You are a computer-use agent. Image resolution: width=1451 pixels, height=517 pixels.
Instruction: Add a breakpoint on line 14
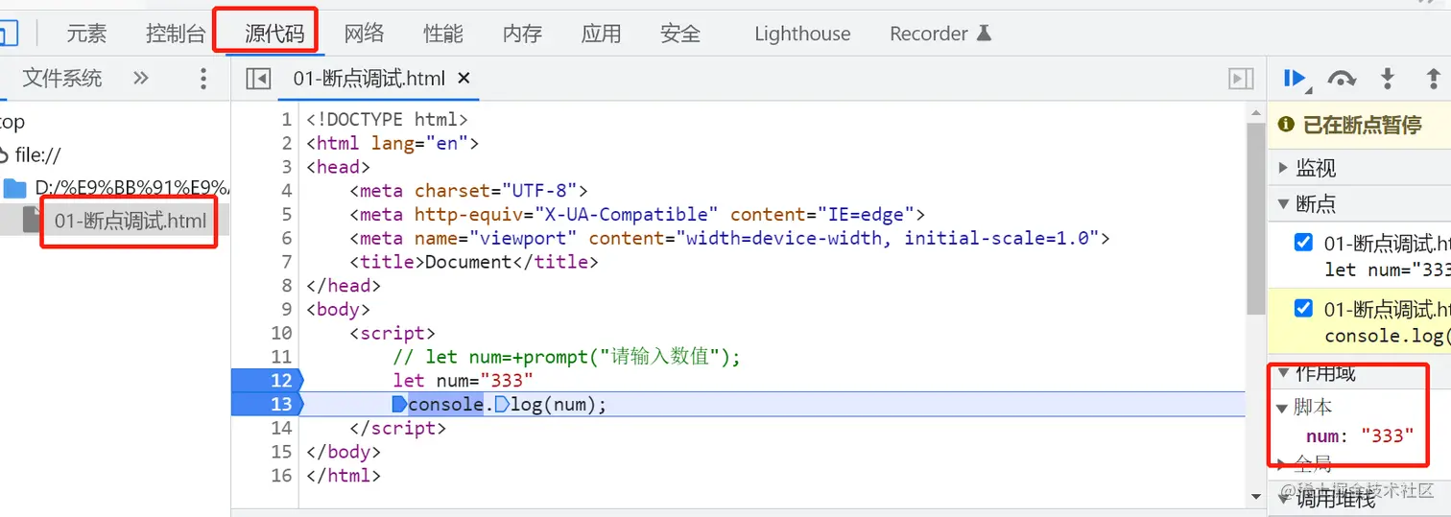280,428
